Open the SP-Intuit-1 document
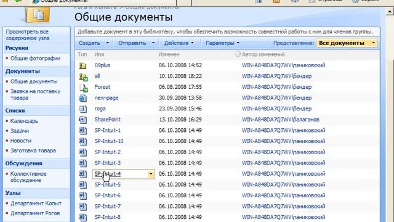Screen dimensions: 394x222 click(108, 130)
